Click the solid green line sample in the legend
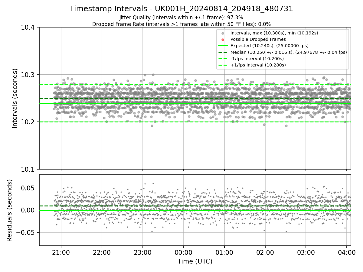The image size is (363, 272). [x=223, y=46]
